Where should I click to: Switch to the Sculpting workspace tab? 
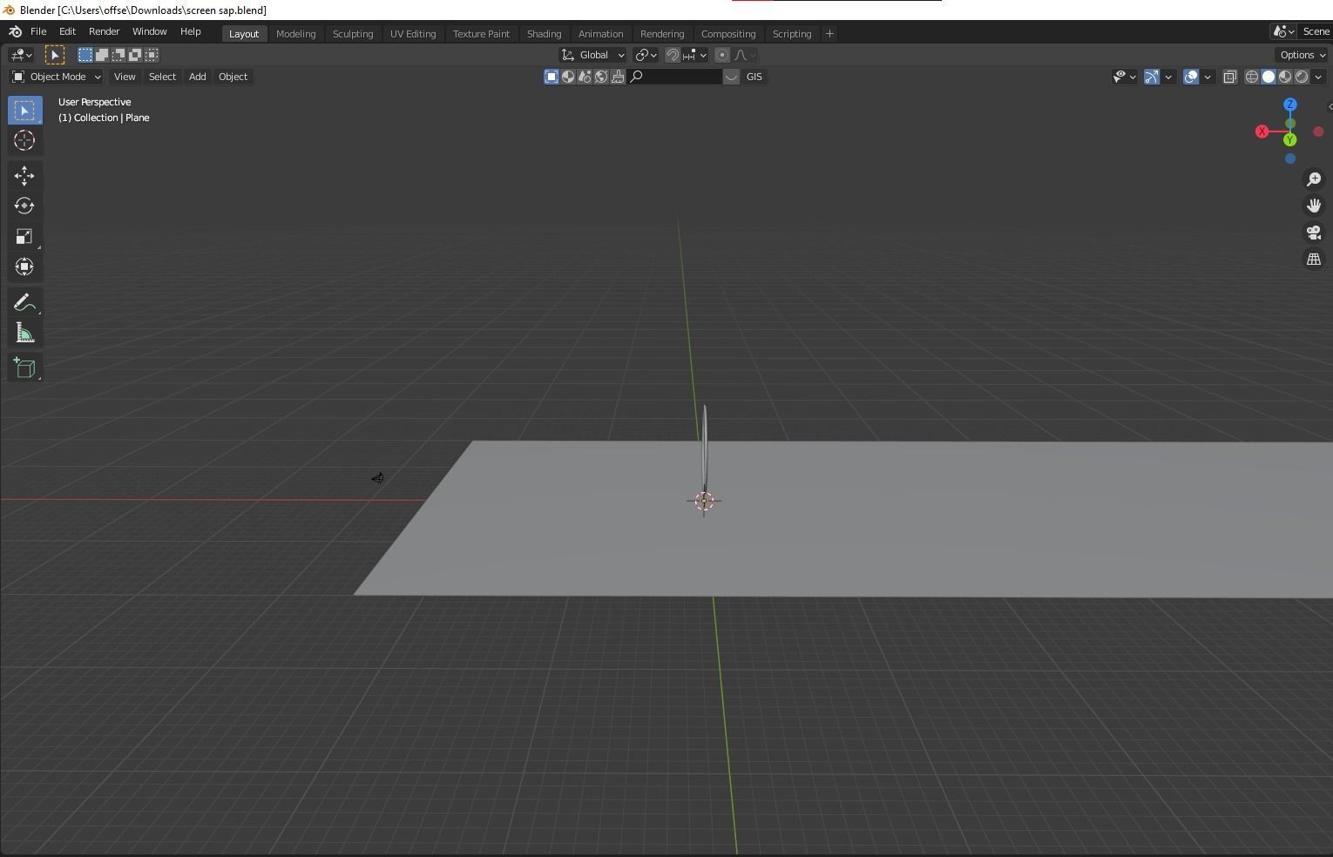[x=353, y=34]
